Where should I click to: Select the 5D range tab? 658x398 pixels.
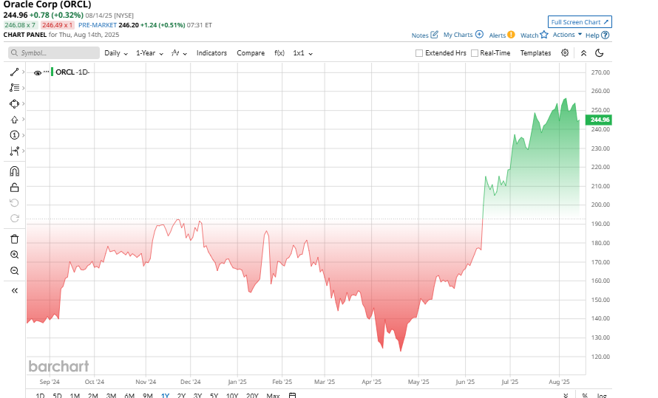point(57,395)
